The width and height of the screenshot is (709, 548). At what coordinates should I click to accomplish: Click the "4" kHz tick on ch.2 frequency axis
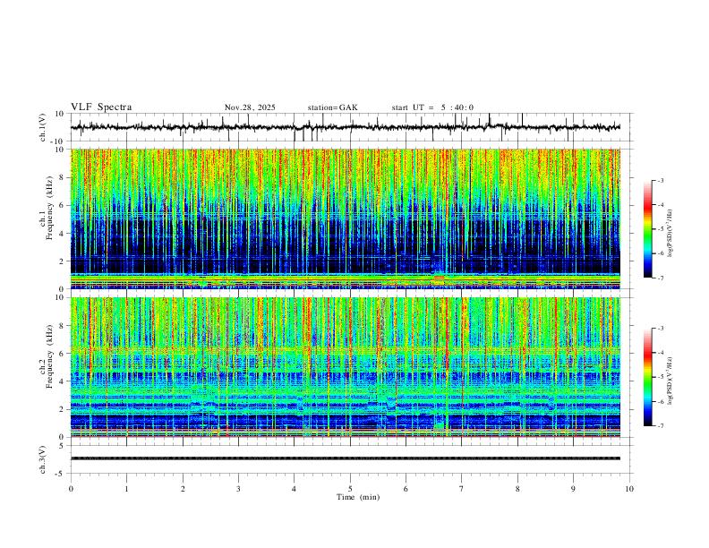click(62, 381)
